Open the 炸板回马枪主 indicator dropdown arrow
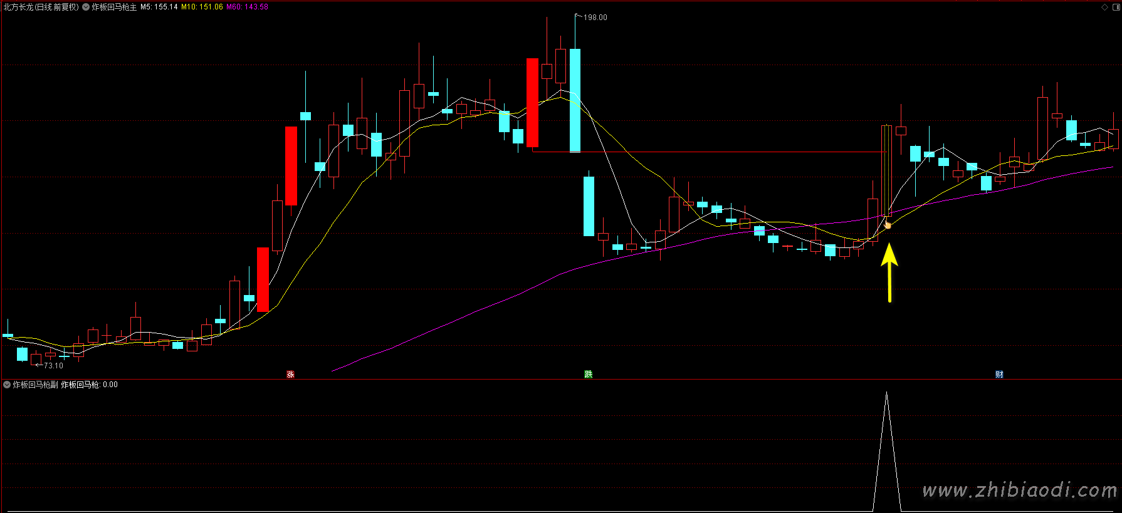This screenshot has height=513, width=1122. pos(86,8)
